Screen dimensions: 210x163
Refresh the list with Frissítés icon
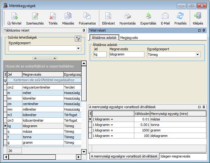coord(180,16)
